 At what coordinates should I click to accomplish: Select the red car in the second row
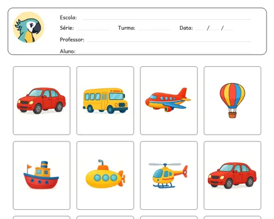tap(232, 175)
